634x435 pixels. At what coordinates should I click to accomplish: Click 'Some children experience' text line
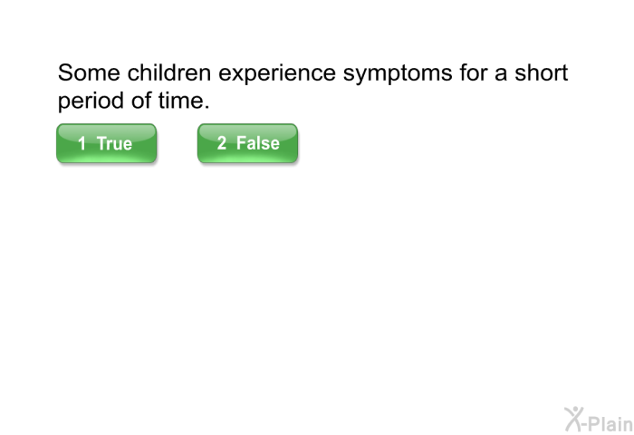coord(197,72)
